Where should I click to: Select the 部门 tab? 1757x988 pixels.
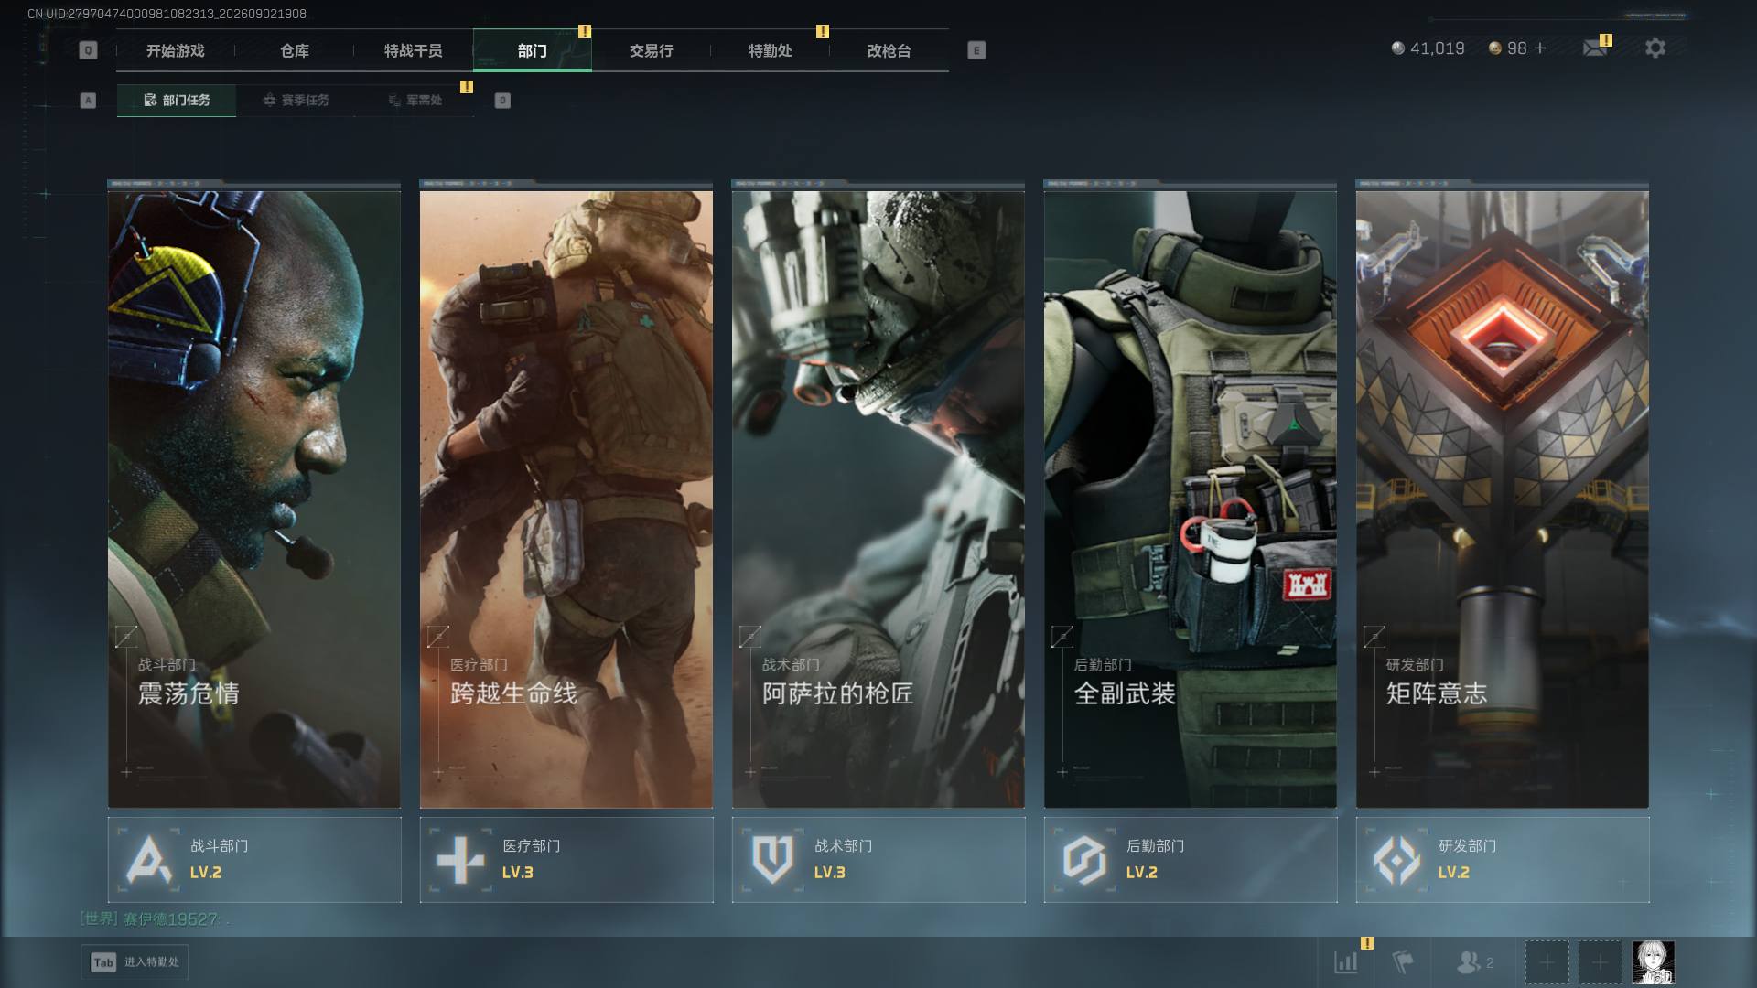tap(533, 51)
